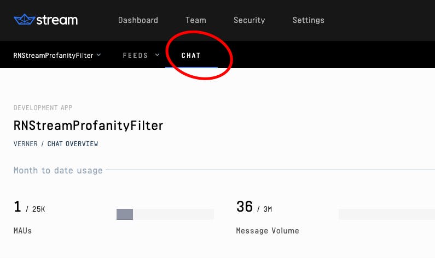Click the 1 / 25K MAUs count
The image size is (435, 258).
click(29, 207)
